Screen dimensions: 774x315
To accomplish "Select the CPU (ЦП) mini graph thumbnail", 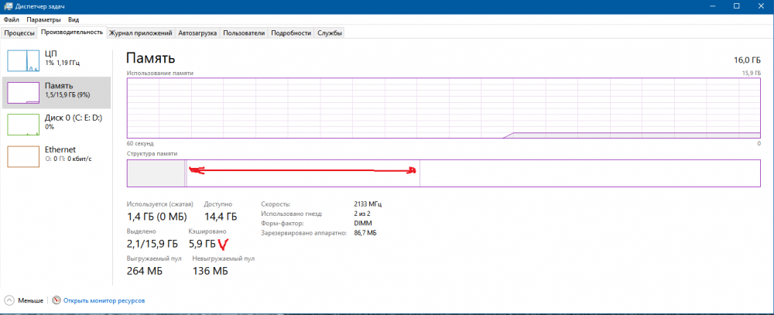I will pyautogui.click(x=23, y=60).
